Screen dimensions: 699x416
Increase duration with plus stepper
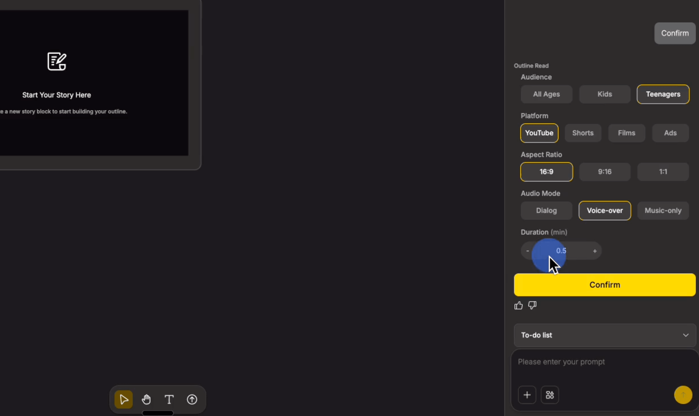(594, 251)
